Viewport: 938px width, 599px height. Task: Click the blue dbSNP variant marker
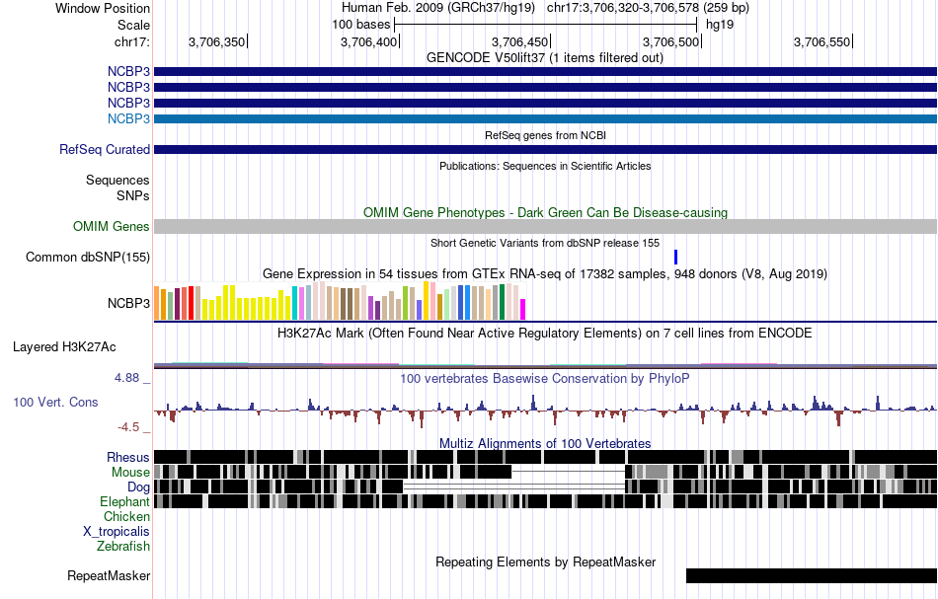[x=676, y=257]
